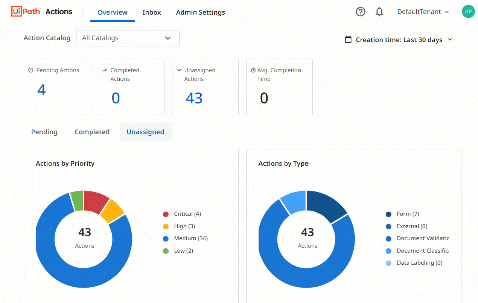Click the UiPath logo icon

[26, 12]
